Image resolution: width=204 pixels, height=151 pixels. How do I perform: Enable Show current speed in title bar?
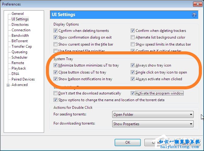[55, 44]
